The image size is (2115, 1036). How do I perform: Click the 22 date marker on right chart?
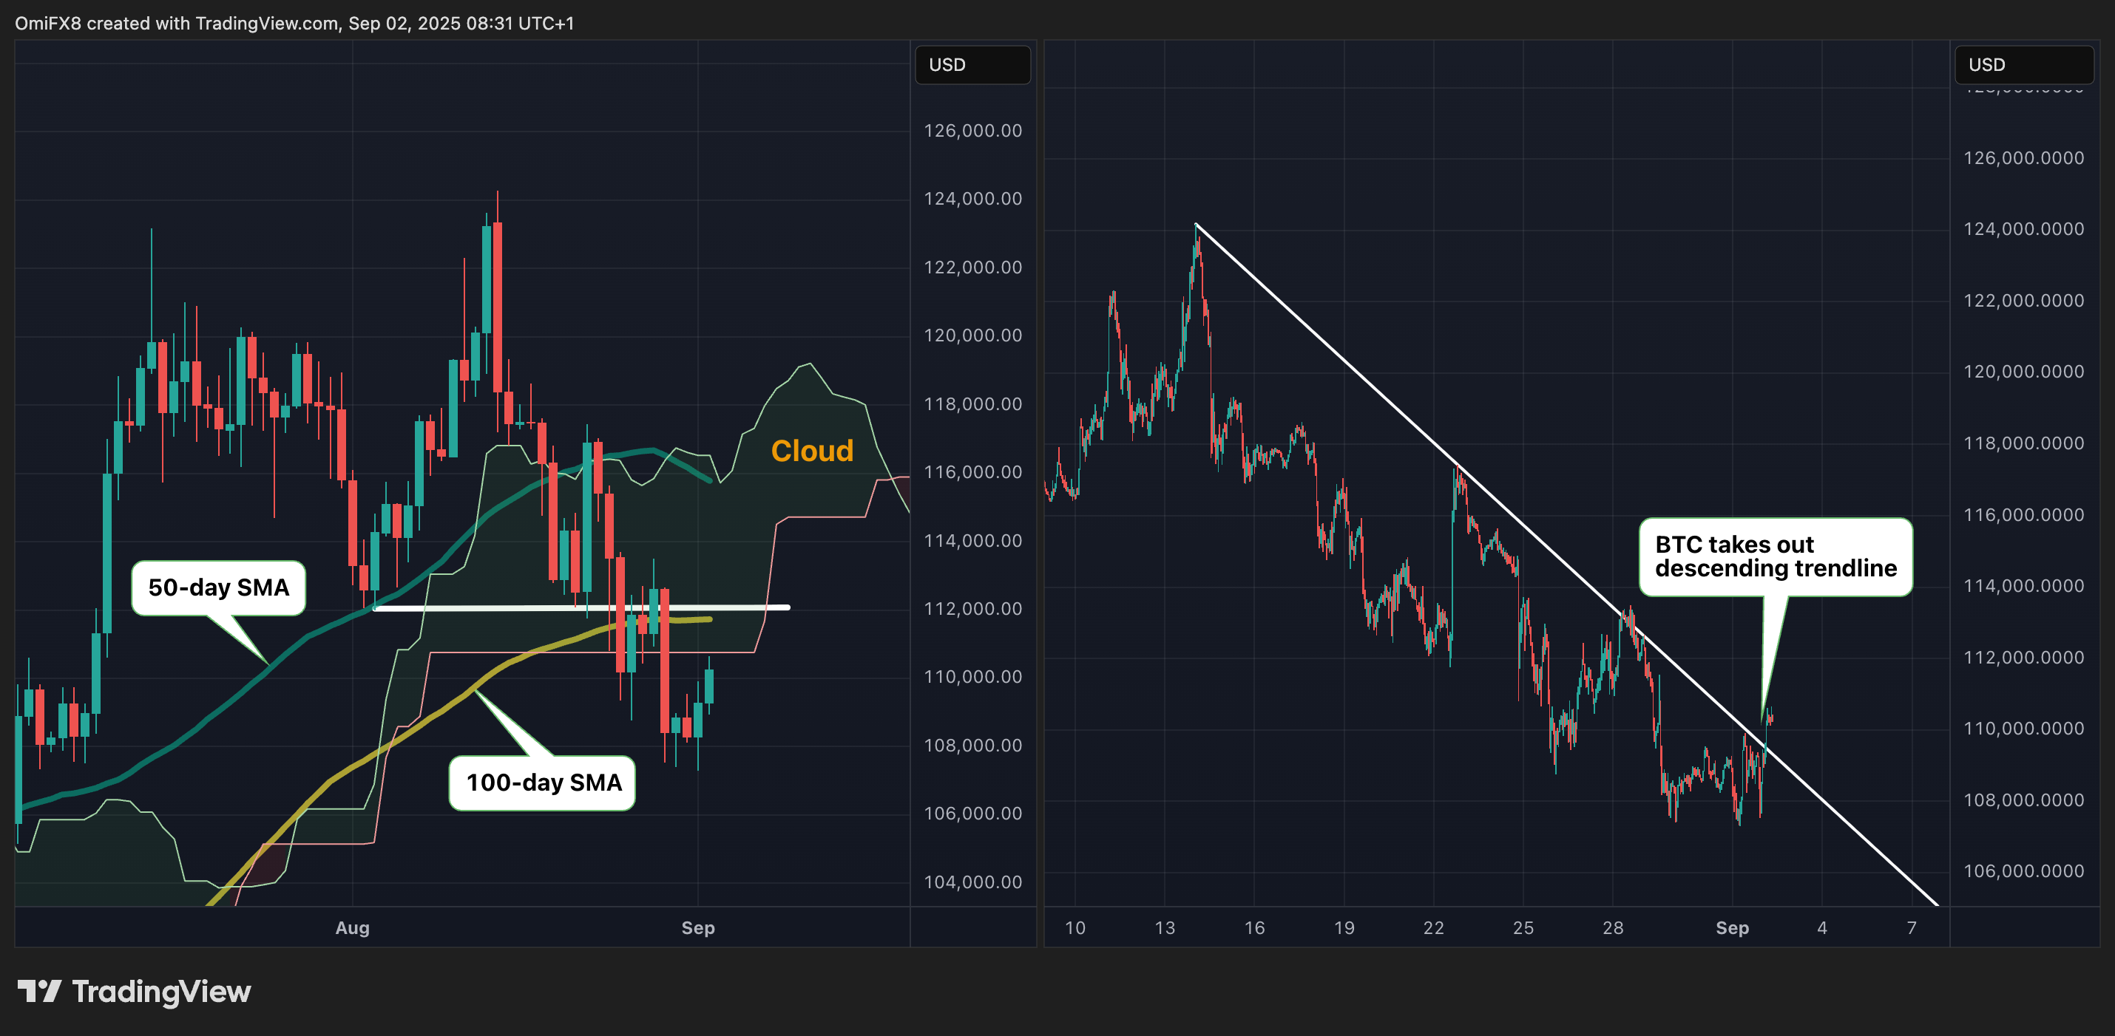(1432, 927)
